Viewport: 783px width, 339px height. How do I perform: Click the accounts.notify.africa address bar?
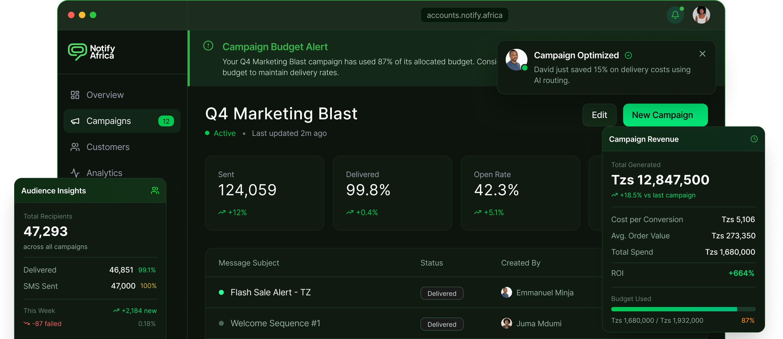(464, 15)
